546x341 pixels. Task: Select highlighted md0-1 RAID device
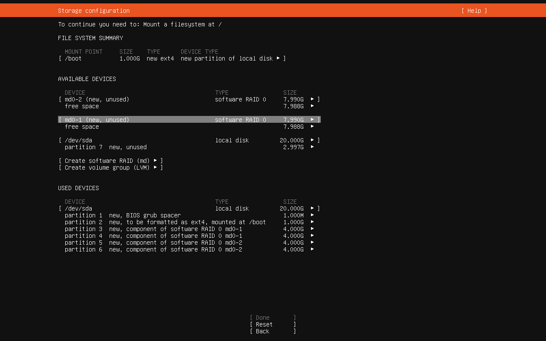(97, 120)
